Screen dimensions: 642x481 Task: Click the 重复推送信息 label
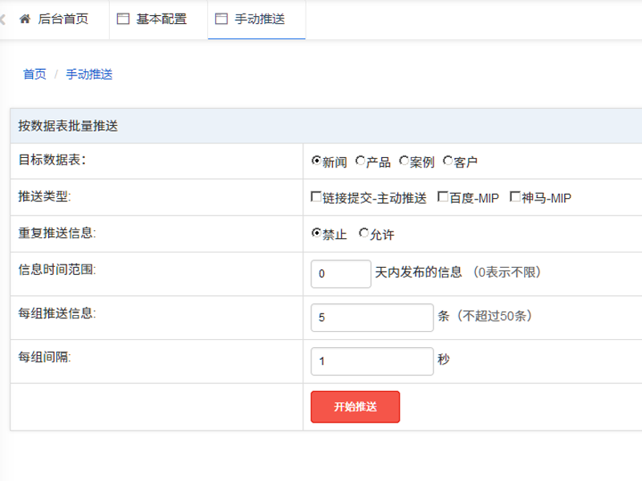(x=57, y=232)
